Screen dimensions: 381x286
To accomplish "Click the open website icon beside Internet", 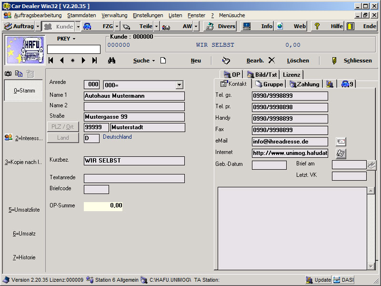I will pos(341,153).
